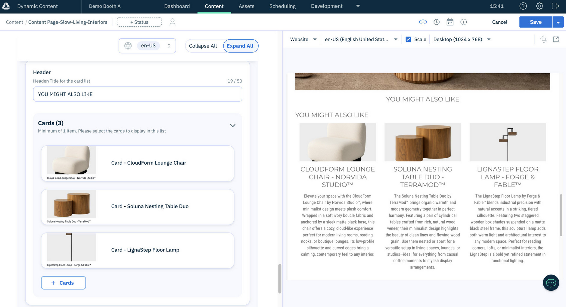Toggle the Scale checkbox
Screen dimensions: 566x307
408,39
